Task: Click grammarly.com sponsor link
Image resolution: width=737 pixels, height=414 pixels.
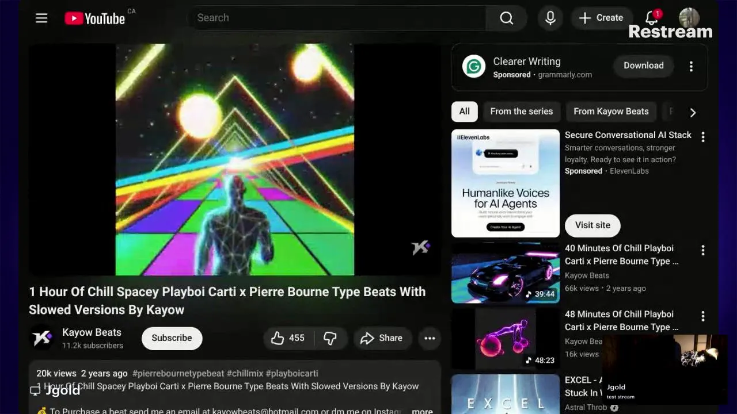Action: 565,75
